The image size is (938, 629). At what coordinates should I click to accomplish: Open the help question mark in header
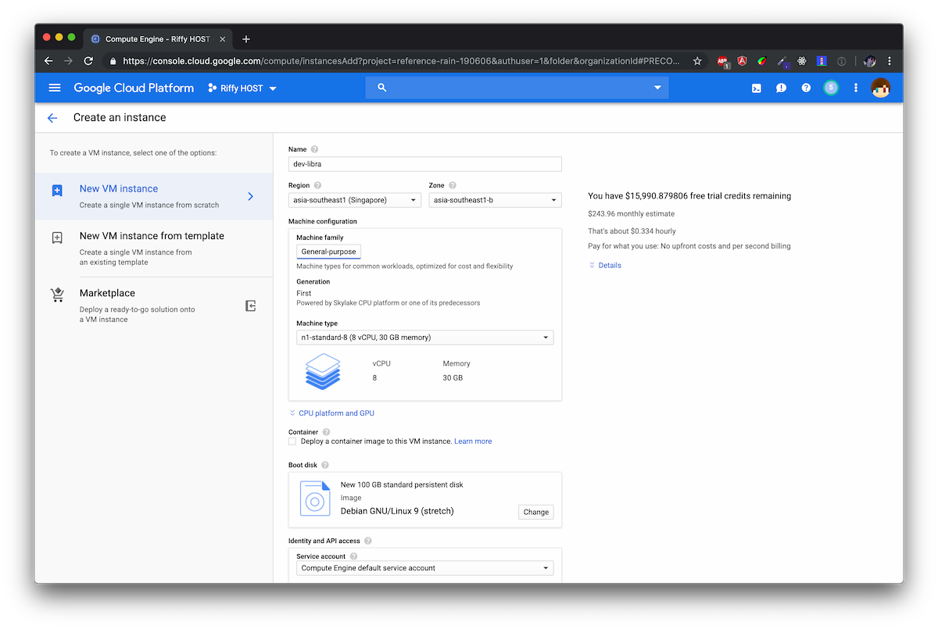(806, 88)
